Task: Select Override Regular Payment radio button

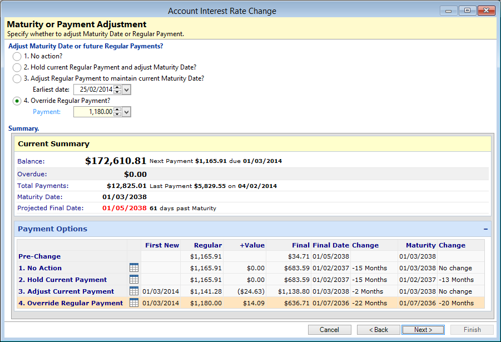Action: pyautogui.click(x=17, y=101)
